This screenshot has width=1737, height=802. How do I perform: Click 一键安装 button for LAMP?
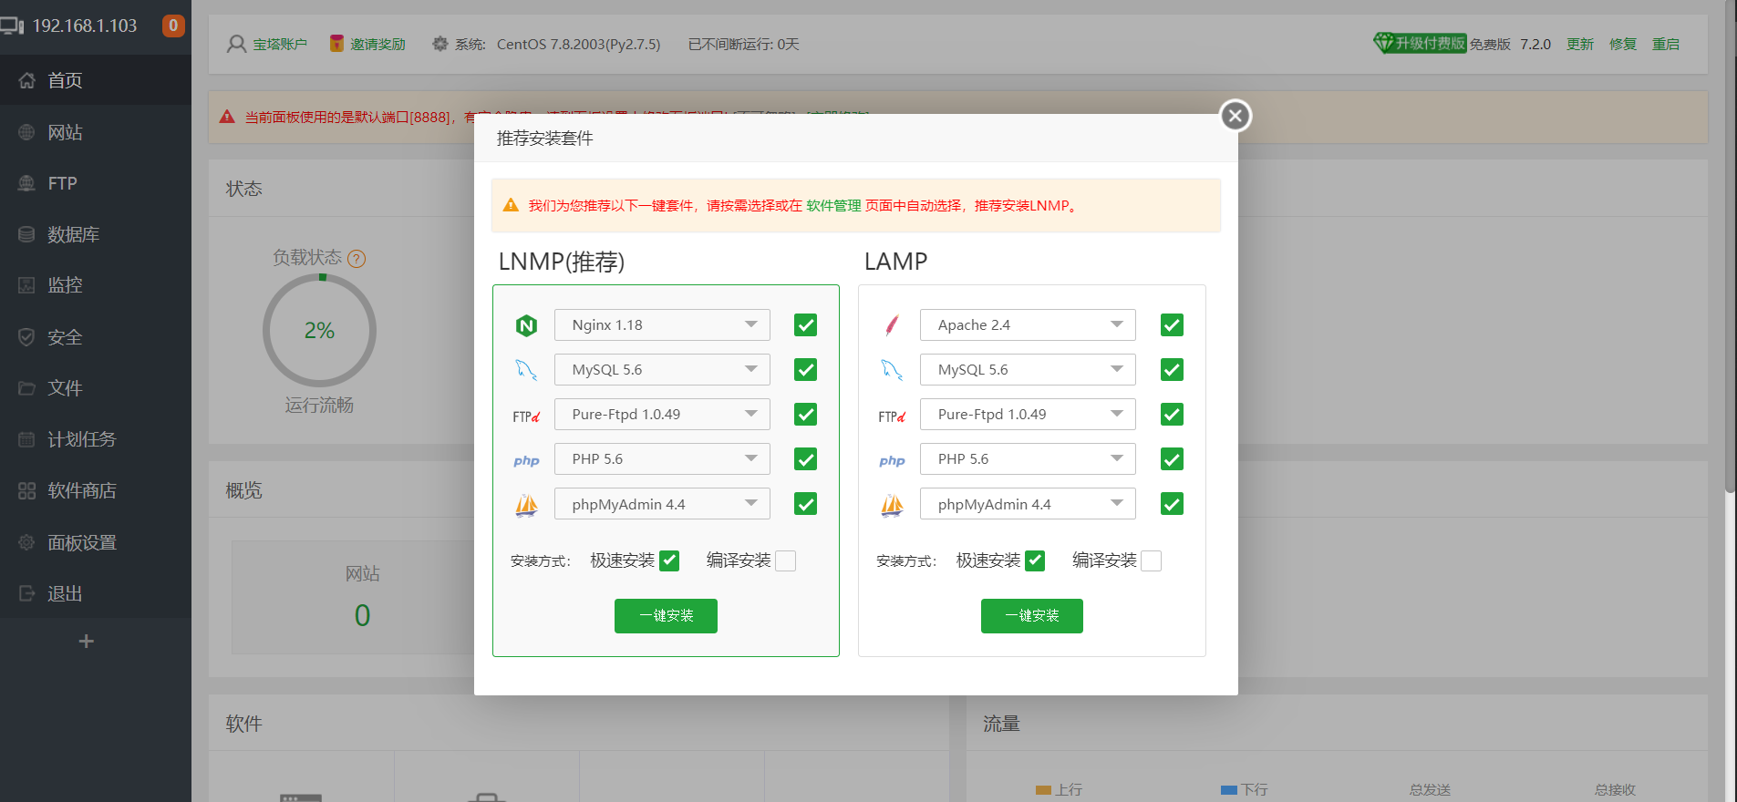click(1032, 616)
